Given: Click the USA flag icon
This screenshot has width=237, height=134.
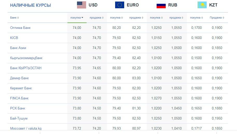Looking at the screenshot, I should (x=81, y=5).
